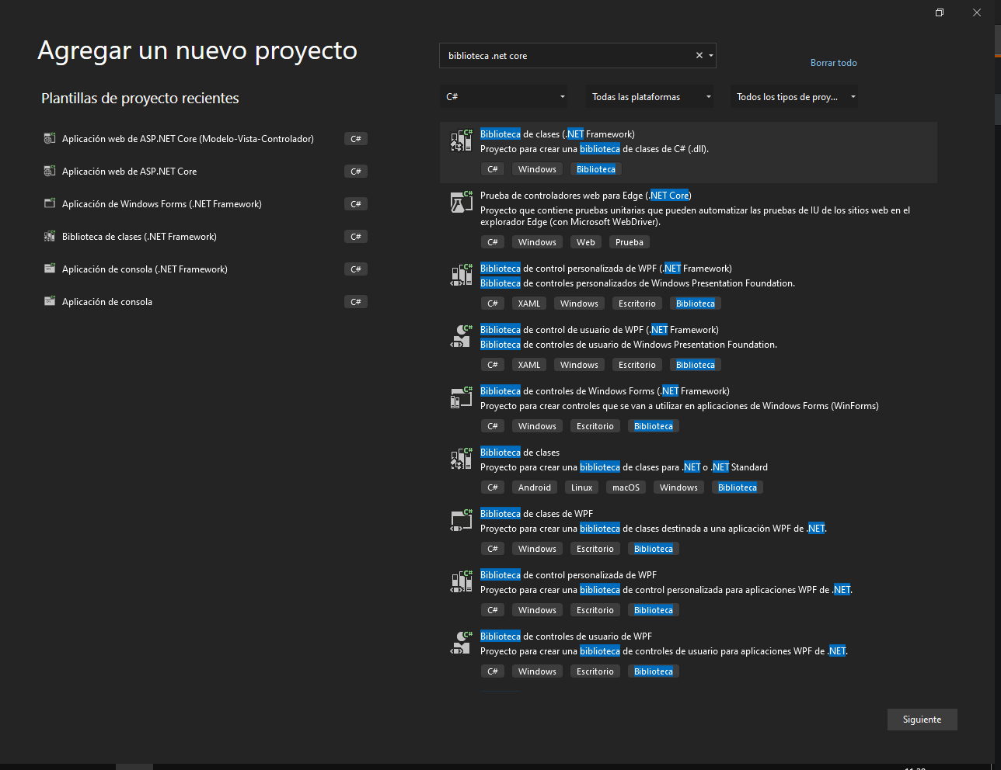Close the Agregar un nuevo proyecto dialog
The image size is (1001, 770).
pos(977,12)
